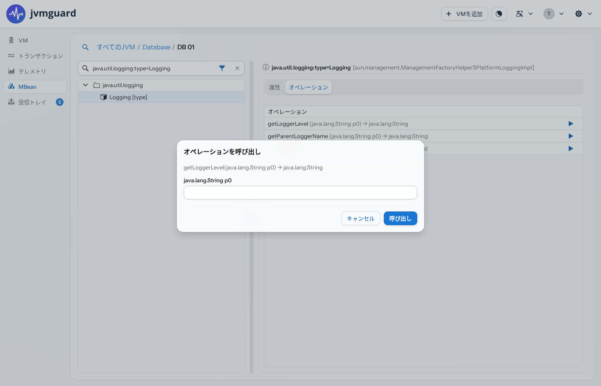
Task: Click the キャンセル button in dialog
Action: tap(361, 218)
